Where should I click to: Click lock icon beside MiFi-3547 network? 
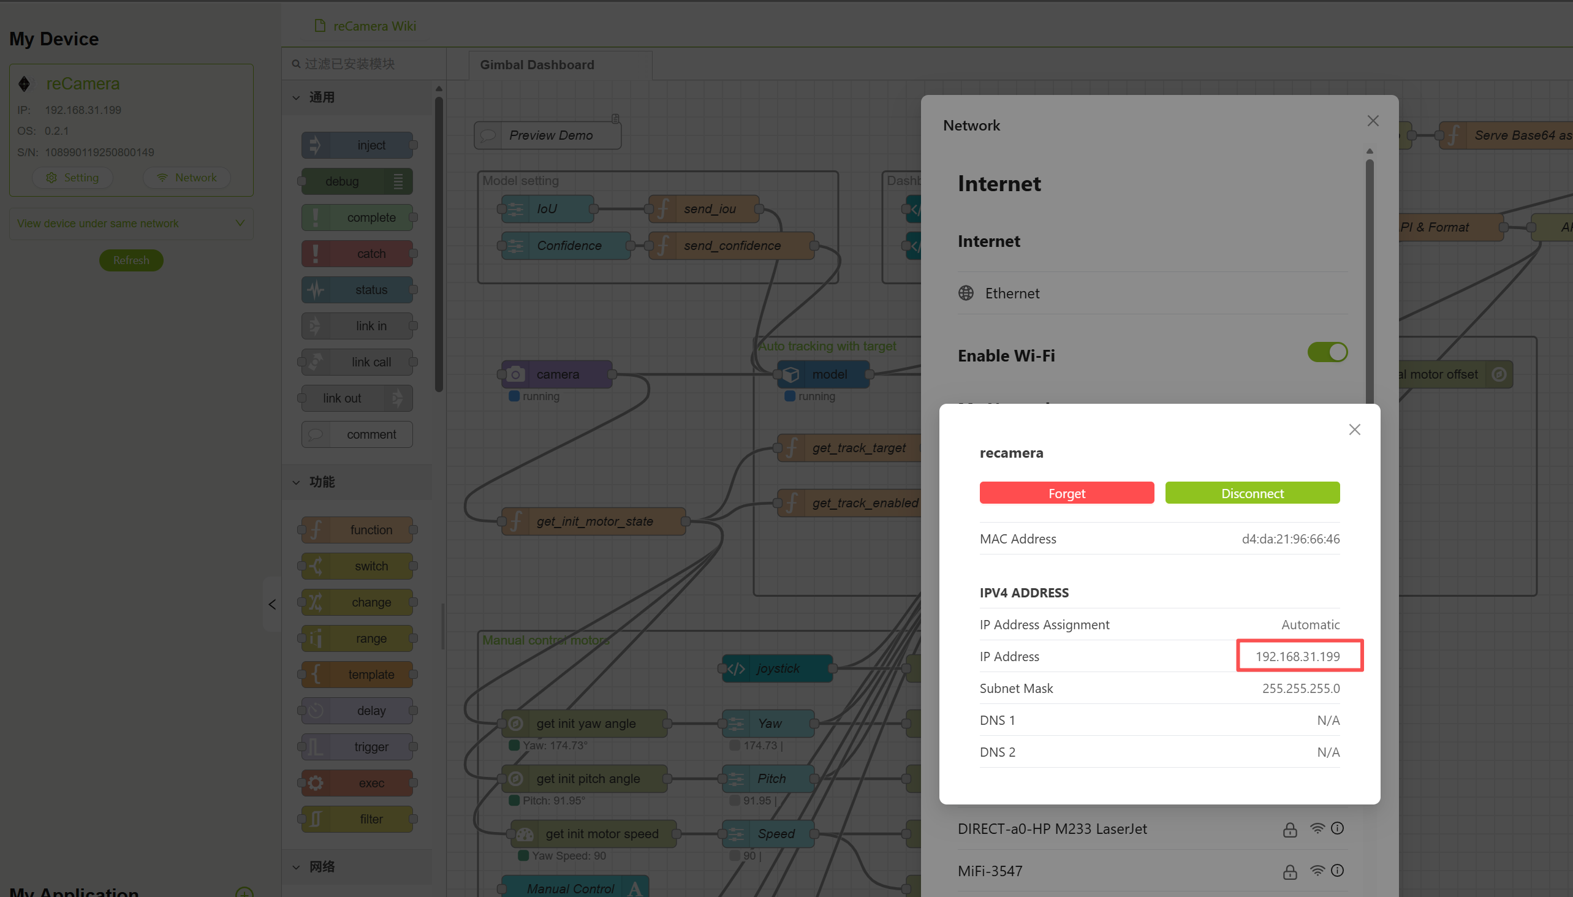[x=1289, y=871]
